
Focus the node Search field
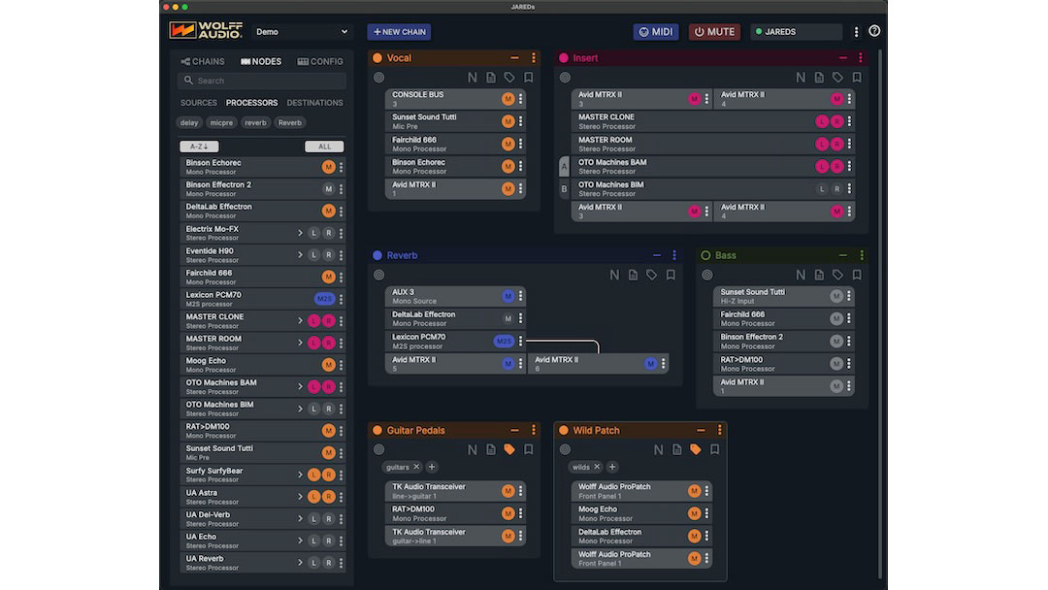(x=262, y=81)
